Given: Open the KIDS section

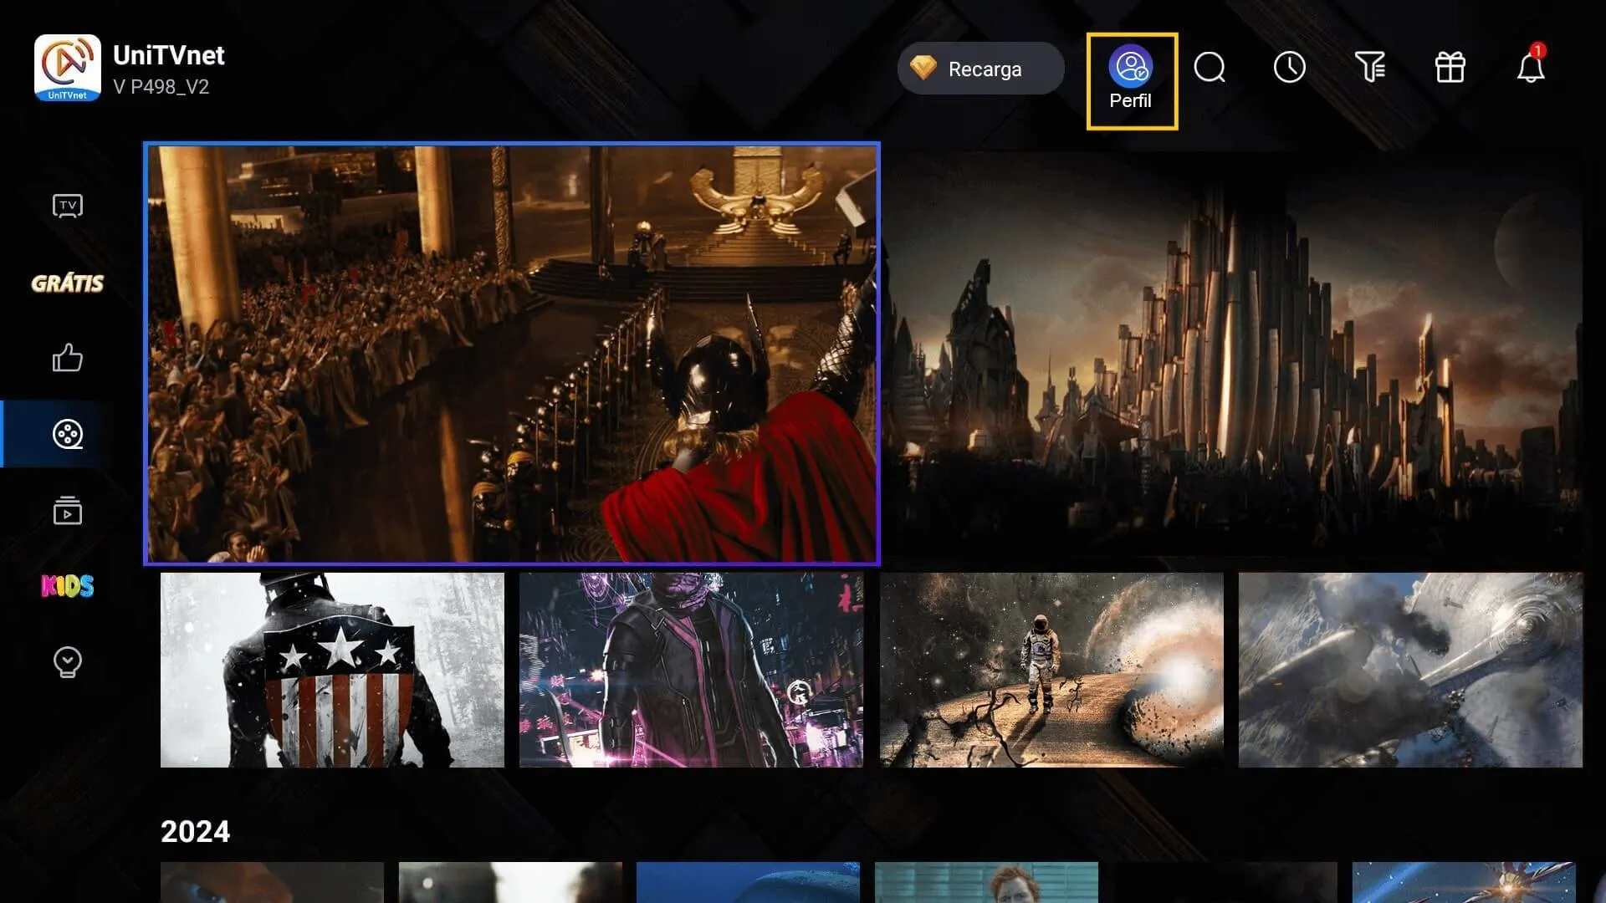Looking at the screenshot, I should click(68, 586).
